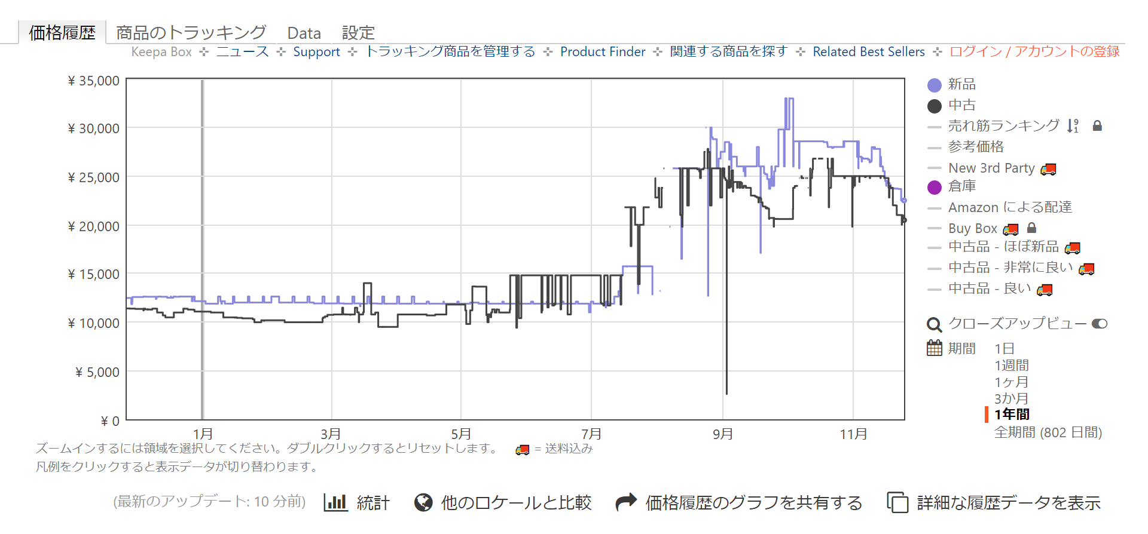The image size is (1148, 534).
Task: Click the magnifier icon beside クローズアップビュー
Action: pyautogui.click(x=933, y=324)
